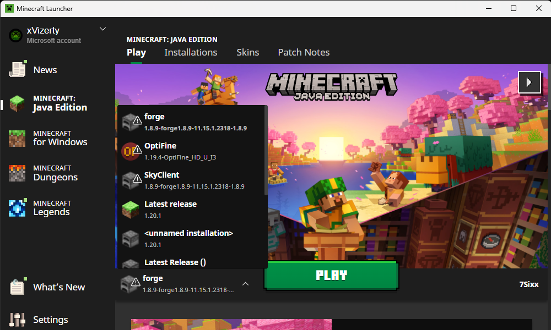Viewport: 551px width, 330px height.
Task: Open the Installations tab
Action: click(x=191, y=52)
